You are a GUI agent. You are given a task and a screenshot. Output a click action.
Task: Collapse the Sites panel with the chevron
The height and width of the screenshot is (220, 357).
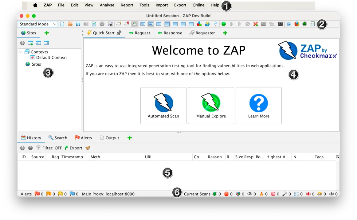point(82,31)
